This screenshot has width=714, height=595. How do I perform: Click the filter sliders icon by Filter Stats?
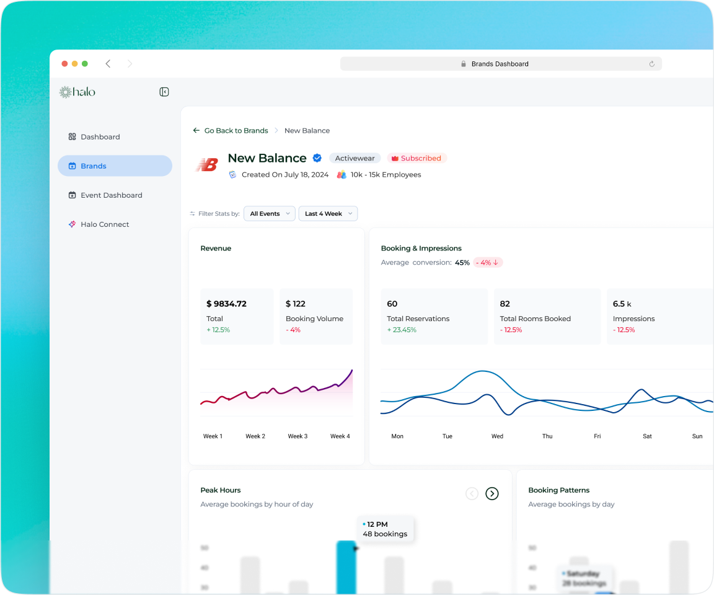(x=193, y=213)
